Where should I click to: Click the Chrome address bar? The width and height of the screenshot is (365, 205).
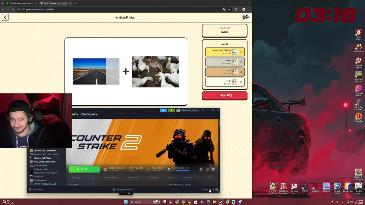click(x=120, y=9)
